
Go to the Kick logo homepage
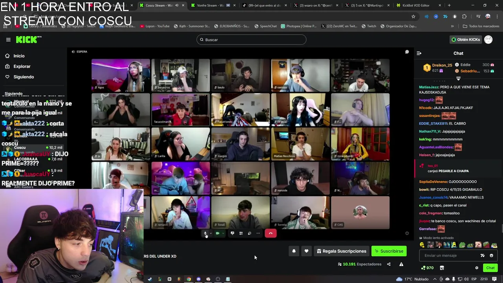coord(28,39)
